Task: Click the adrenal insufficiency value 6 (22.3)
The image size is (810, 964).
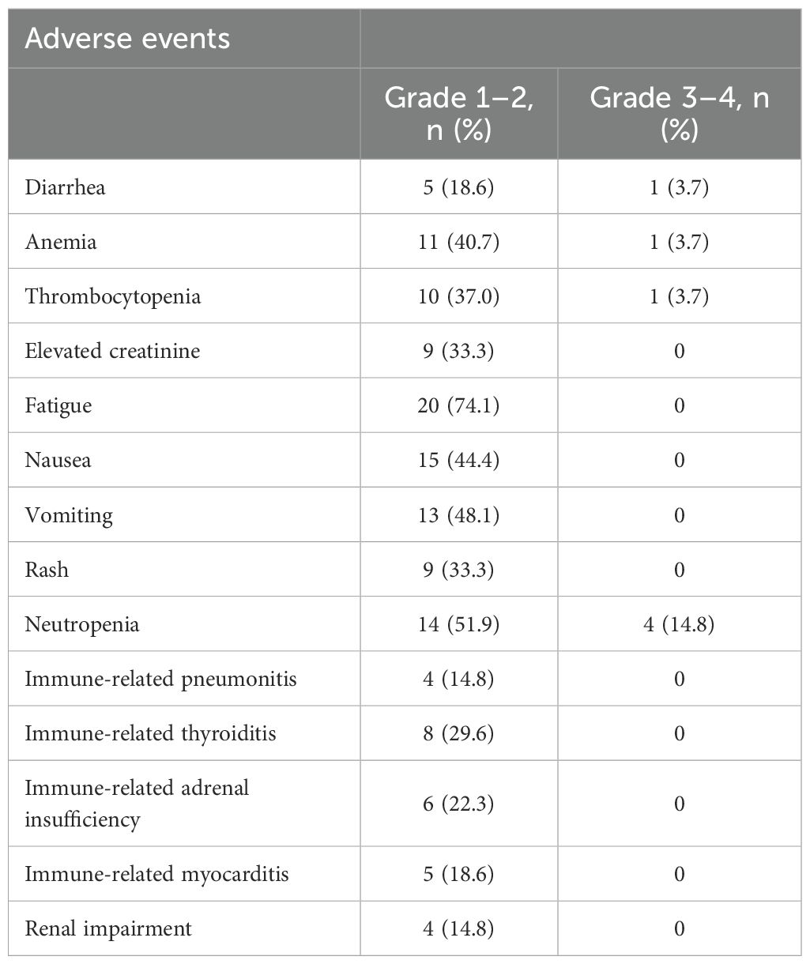Action: 458,804
